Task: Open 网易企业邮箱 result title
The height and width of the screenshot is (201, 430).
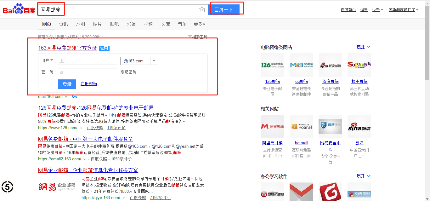Action: pyautogui.click(x=88, y=170)
